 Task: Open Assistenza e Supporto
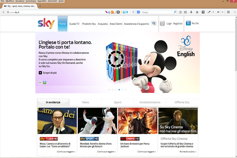[136, 24]
